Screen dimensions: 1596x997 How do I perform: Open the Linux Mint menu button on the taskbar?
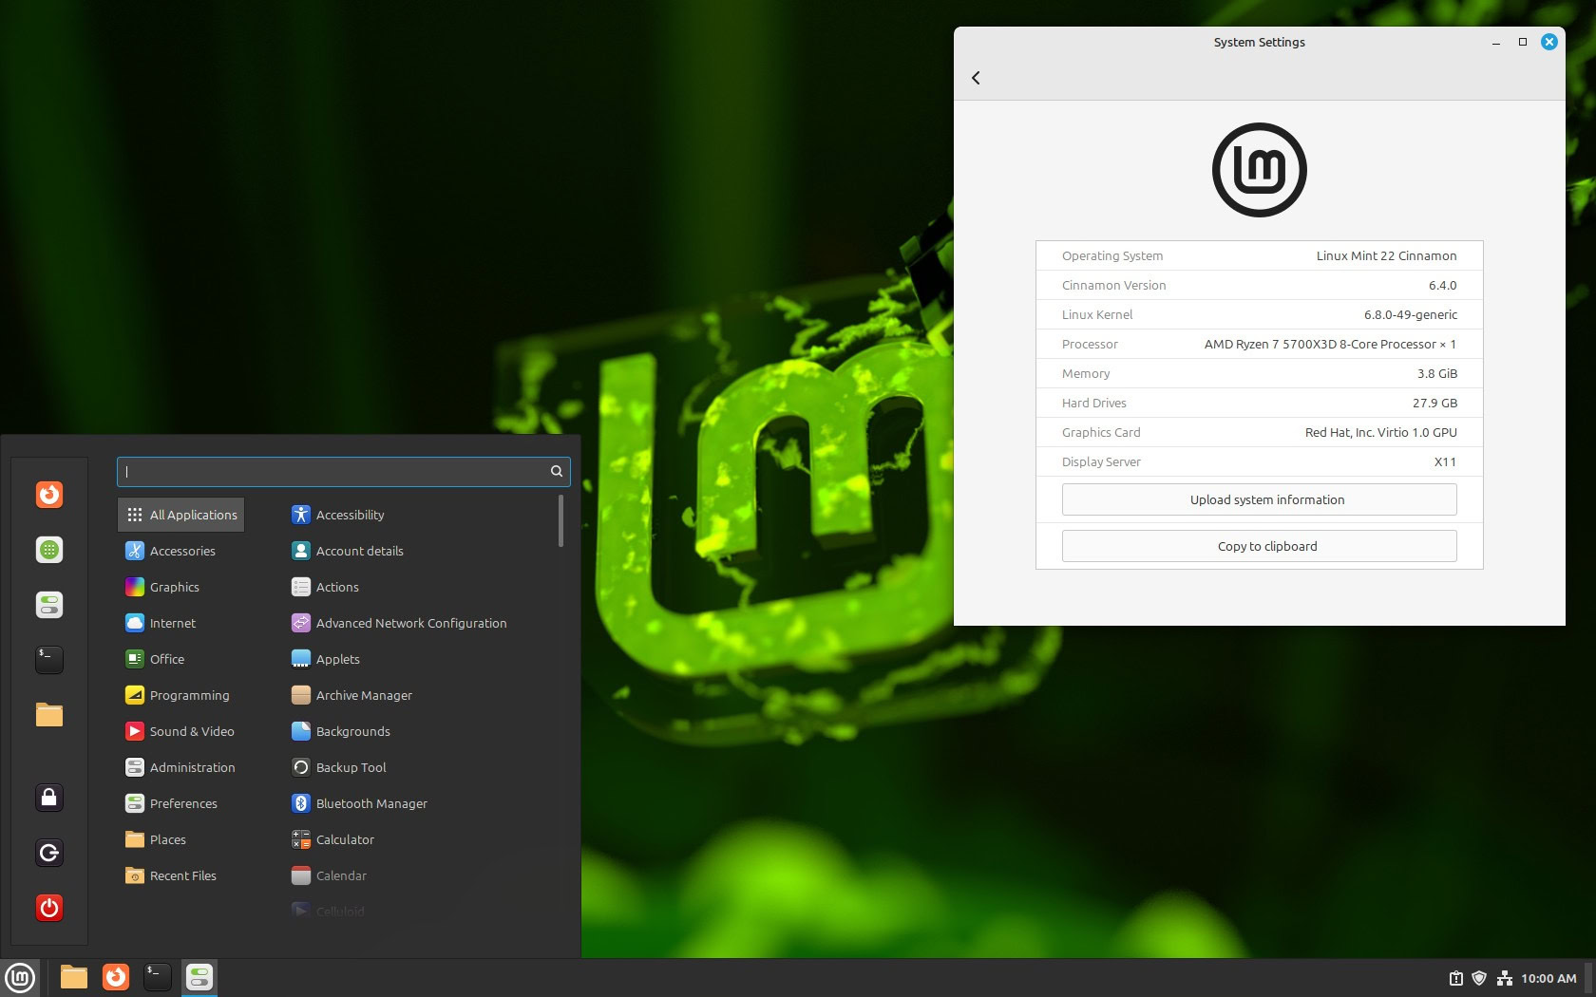pos(20,977)
